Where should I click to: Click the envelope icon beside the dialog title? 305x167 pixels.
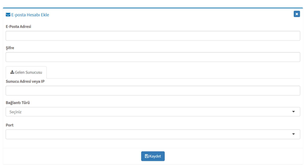(8, 15)
